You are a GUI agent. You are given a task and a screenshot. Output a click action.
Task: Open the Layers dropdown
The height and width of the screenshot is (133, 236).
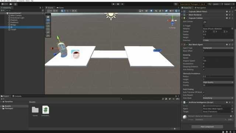point(218,4)
